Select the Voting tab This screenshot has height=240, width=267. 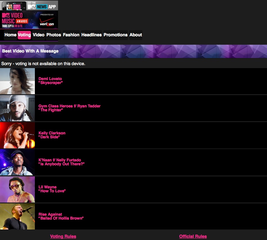[x=24, y=35]
